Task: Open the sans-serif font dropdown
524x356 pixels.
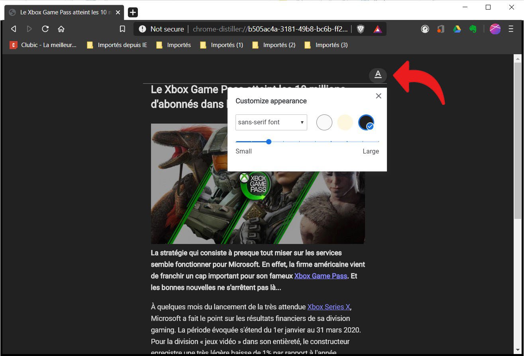Action: (271, 122)
